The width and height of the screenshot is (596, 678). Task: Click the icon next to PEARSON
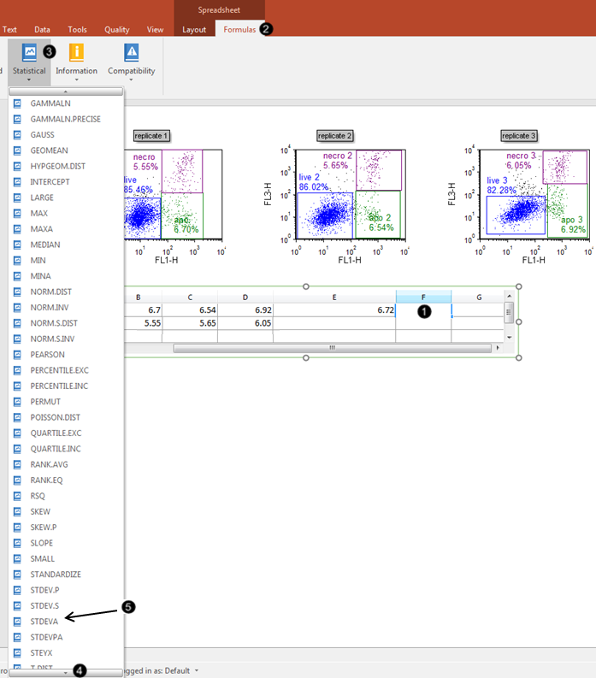click(18, 355)
